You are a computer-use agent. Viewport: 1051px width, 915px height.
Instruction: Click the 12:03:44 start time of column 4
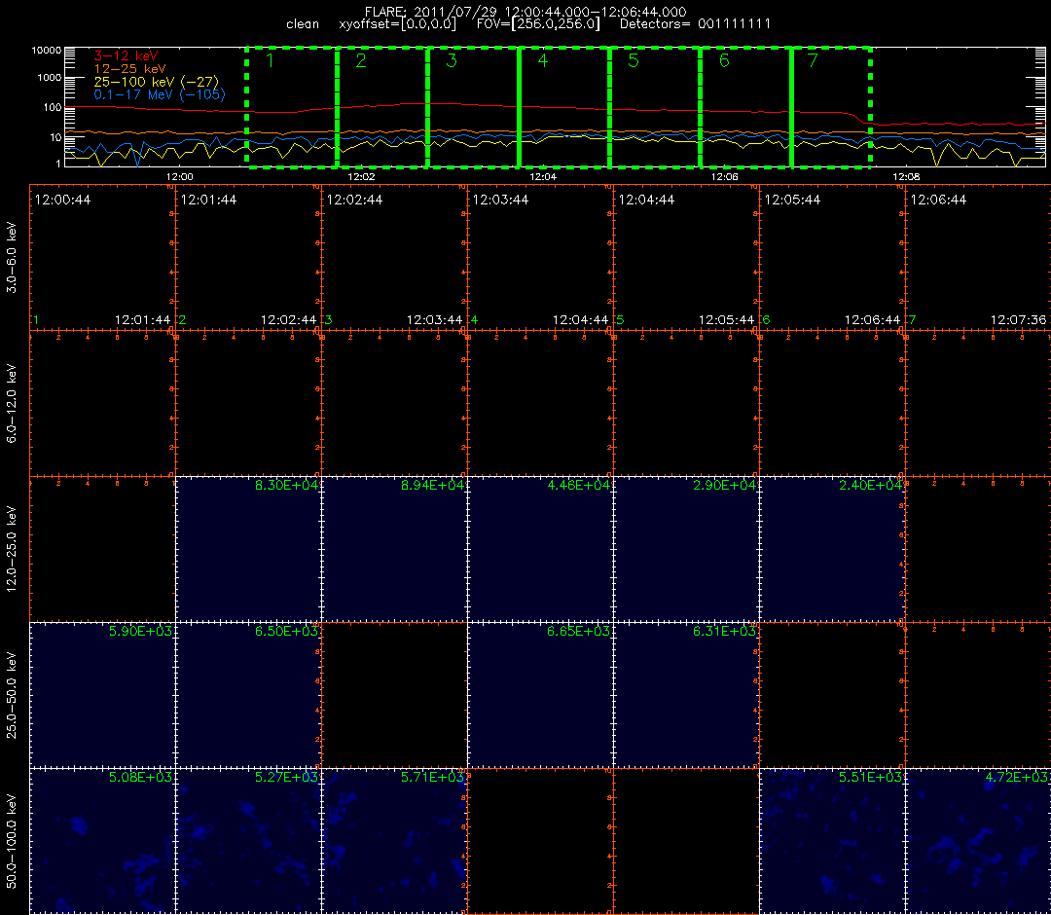[x=500, y=200]
